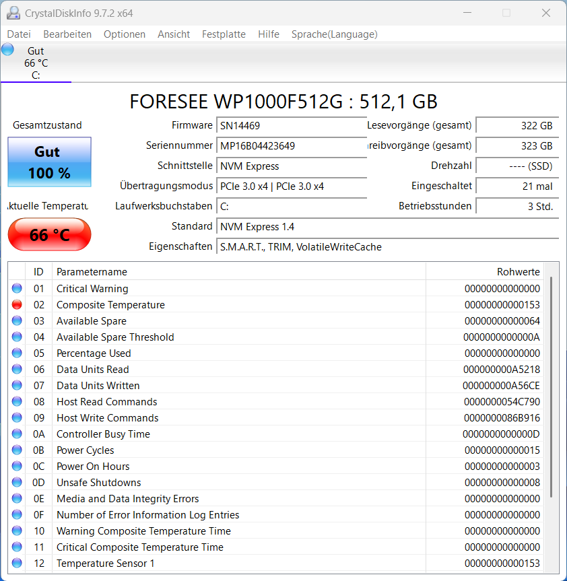Click the Firmware field showing SN14469
Screen dimensions: 567x581
292,126
